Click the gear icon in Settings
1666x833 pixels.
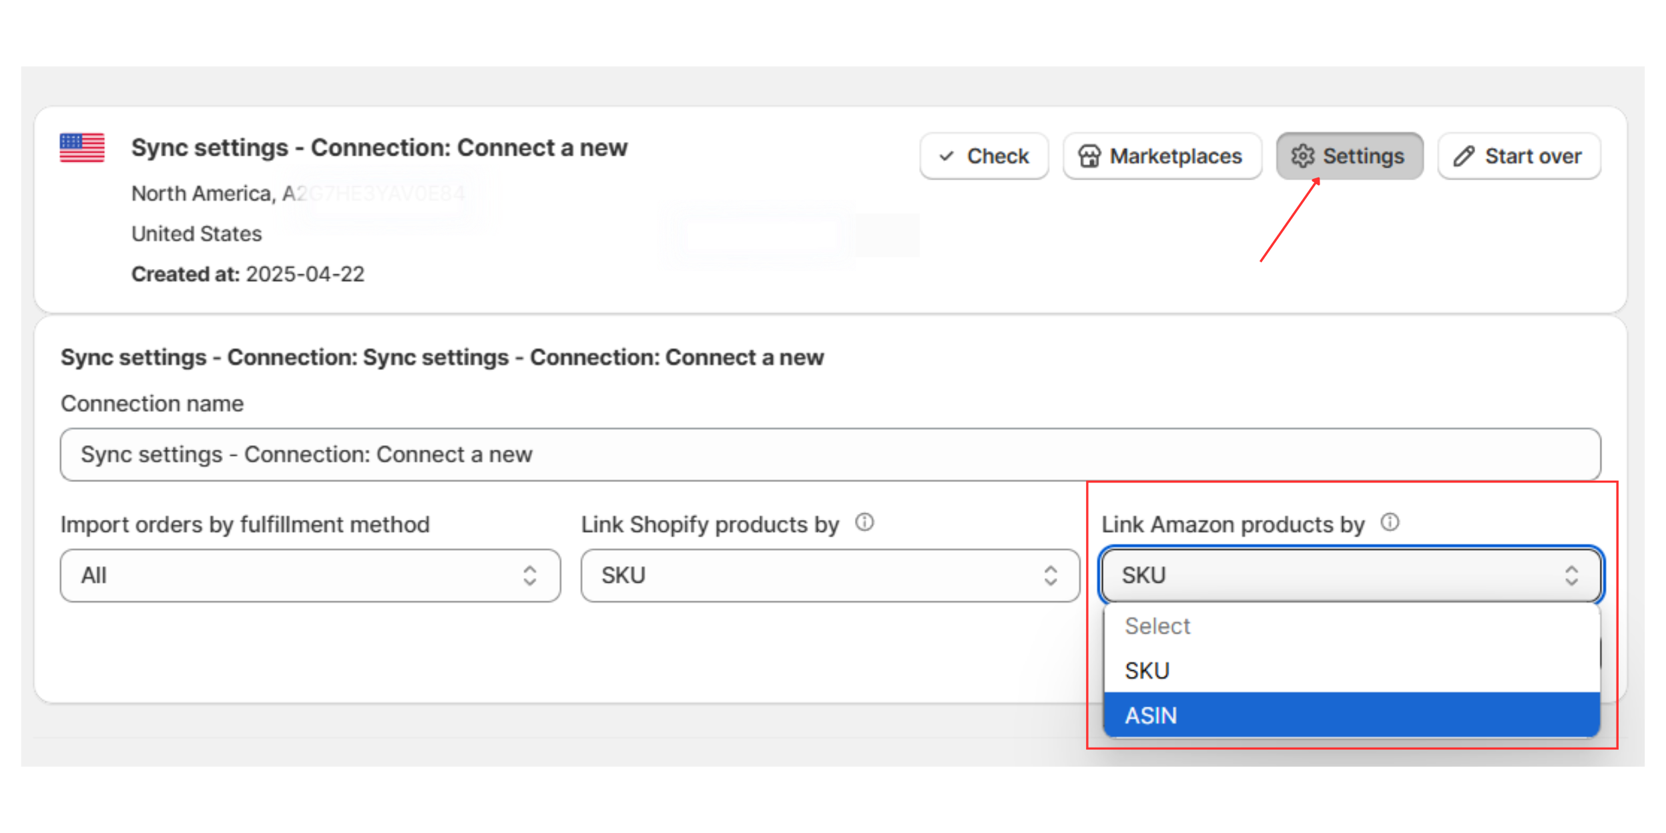[x=1302, y=156]
